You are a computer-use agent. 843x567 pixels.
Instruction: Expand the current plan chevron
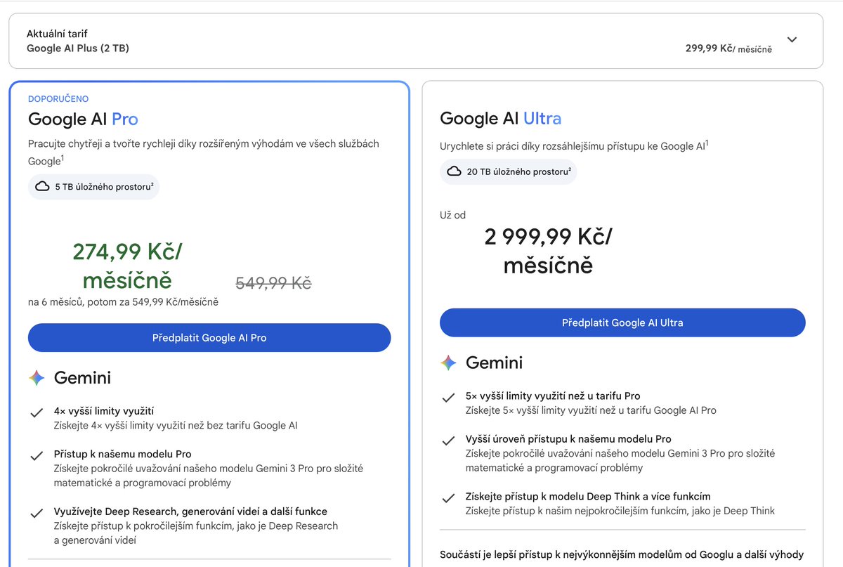click(792, 40)
